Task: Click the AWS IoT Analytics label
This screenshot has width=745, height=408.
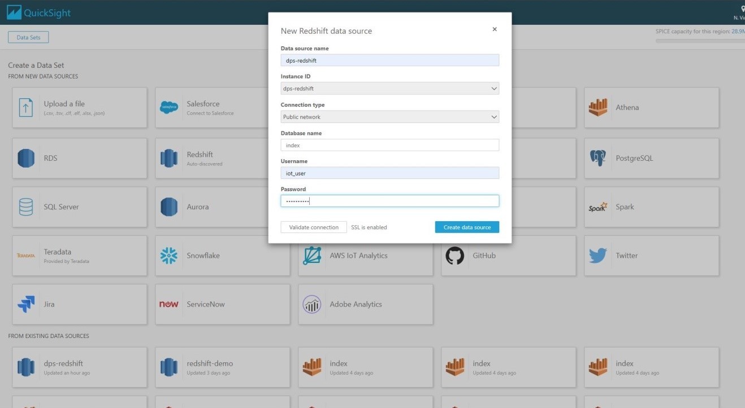Action: (x=359, y=256)
